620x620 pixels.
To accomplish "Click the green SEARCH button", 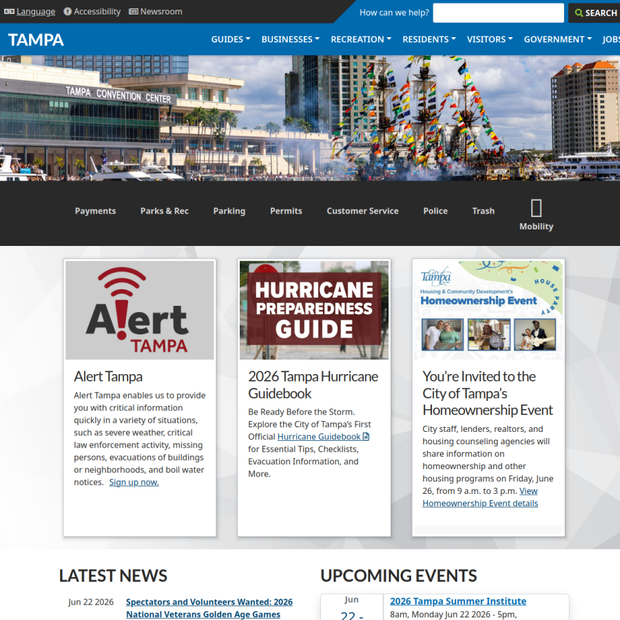I will pos(595,13).
